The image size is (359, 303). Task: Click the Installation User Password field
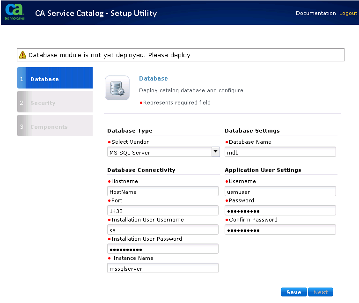point(162,249)
